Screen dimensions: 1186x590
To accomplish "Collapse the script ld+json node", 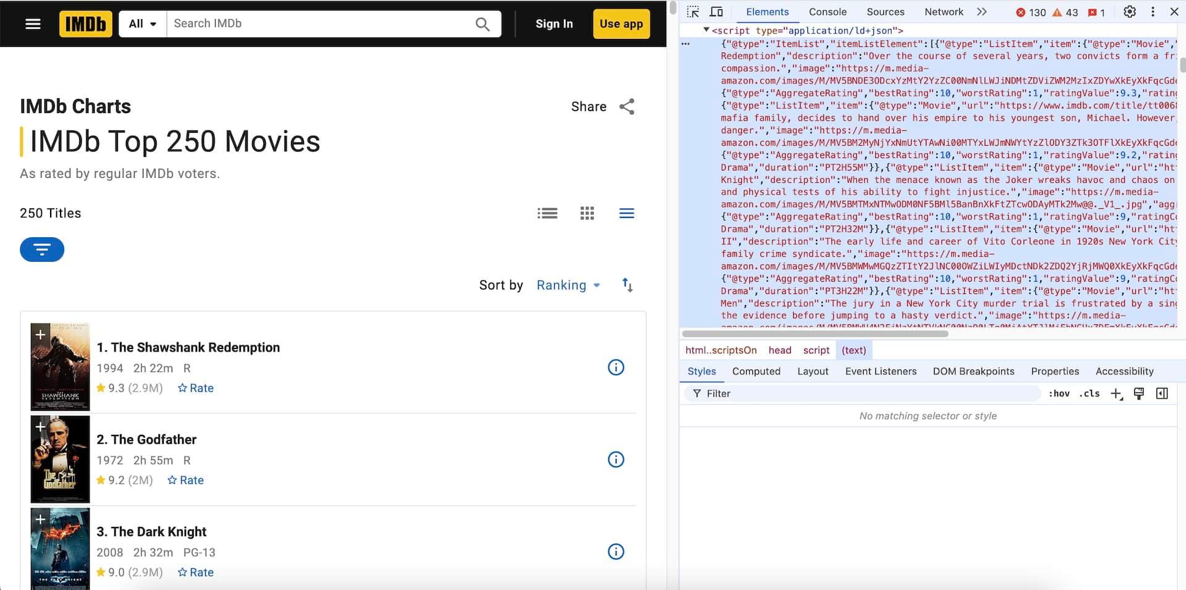I will [706, 30].
